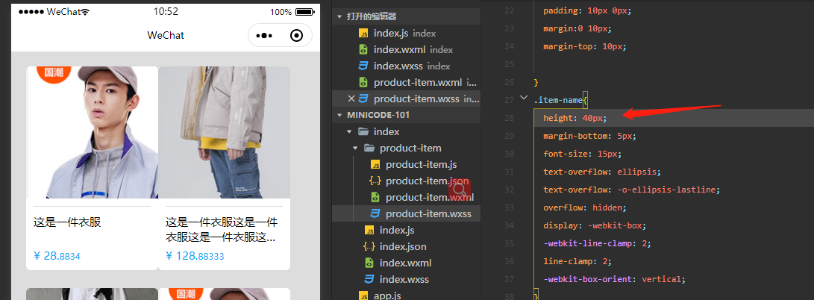Click the display: -webkit-box line

(x=595, y=226)
